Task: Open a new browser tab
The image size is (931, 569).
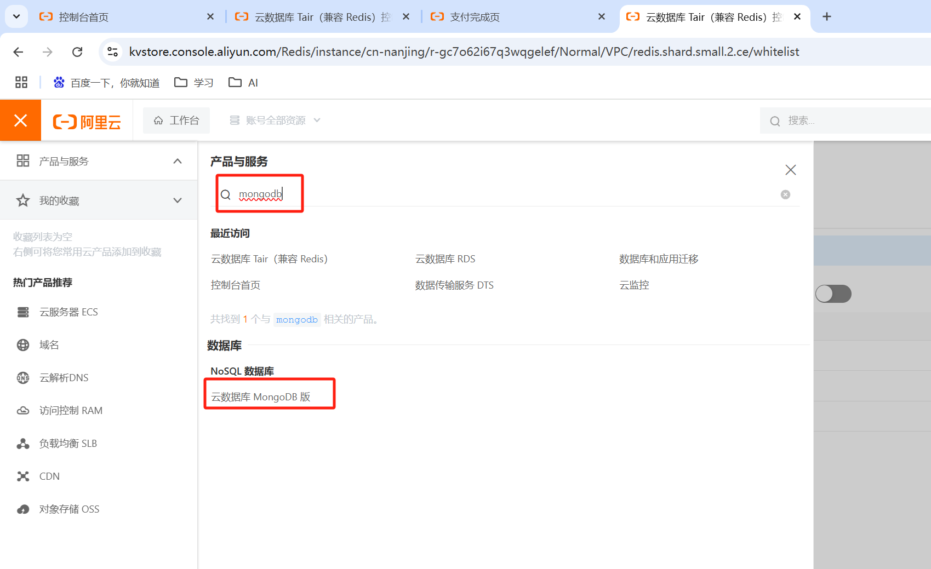Action: (x=827, y=17)
